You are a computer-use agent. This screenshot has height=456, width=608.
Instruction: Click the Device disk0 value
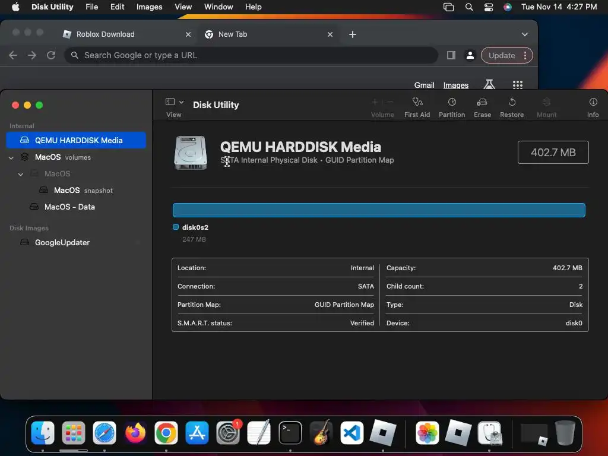pos(574,323)
